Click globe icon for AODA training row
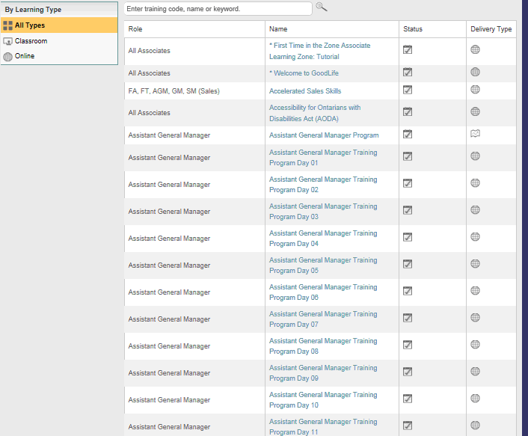Viewport: 528px width, 436px height. (x=475, y=111)
